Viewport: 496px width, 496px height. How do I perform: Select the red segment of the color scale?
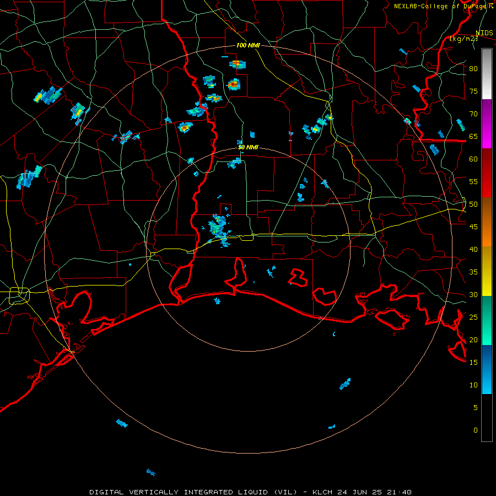pos(487,172)
